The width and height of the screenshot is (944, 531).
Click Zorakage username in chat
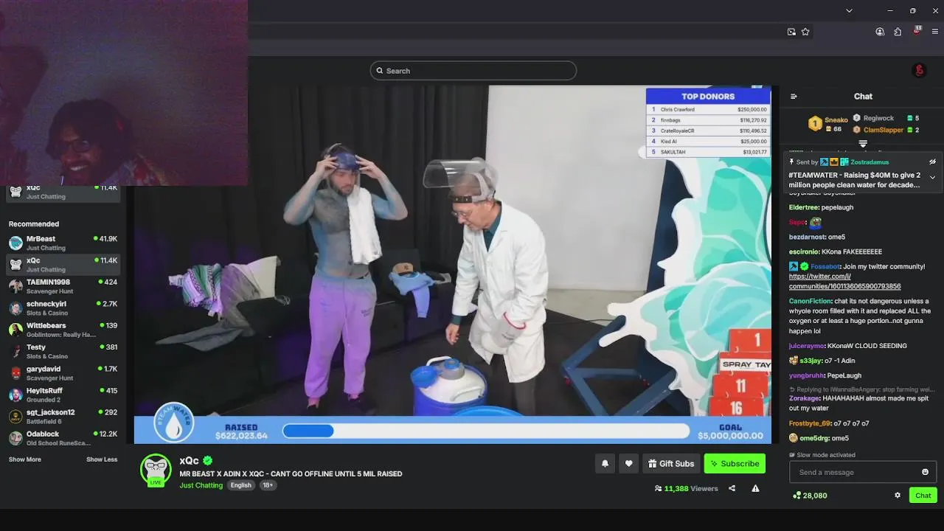point(804,398)
